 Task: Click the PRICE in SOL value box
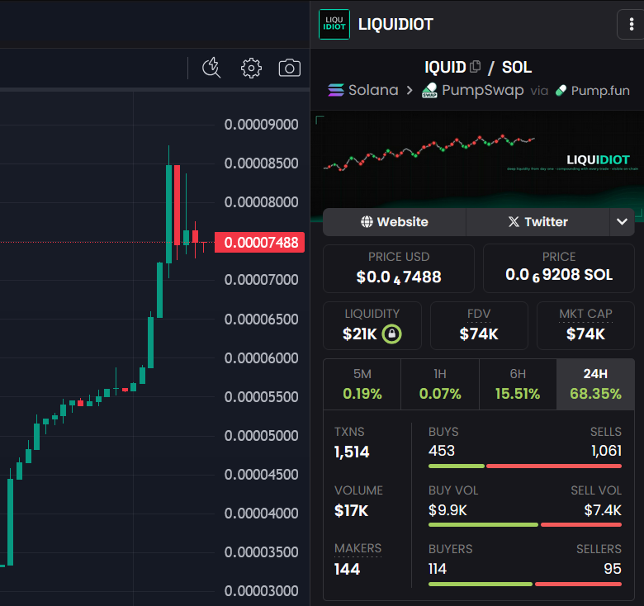tap(559, 268)
